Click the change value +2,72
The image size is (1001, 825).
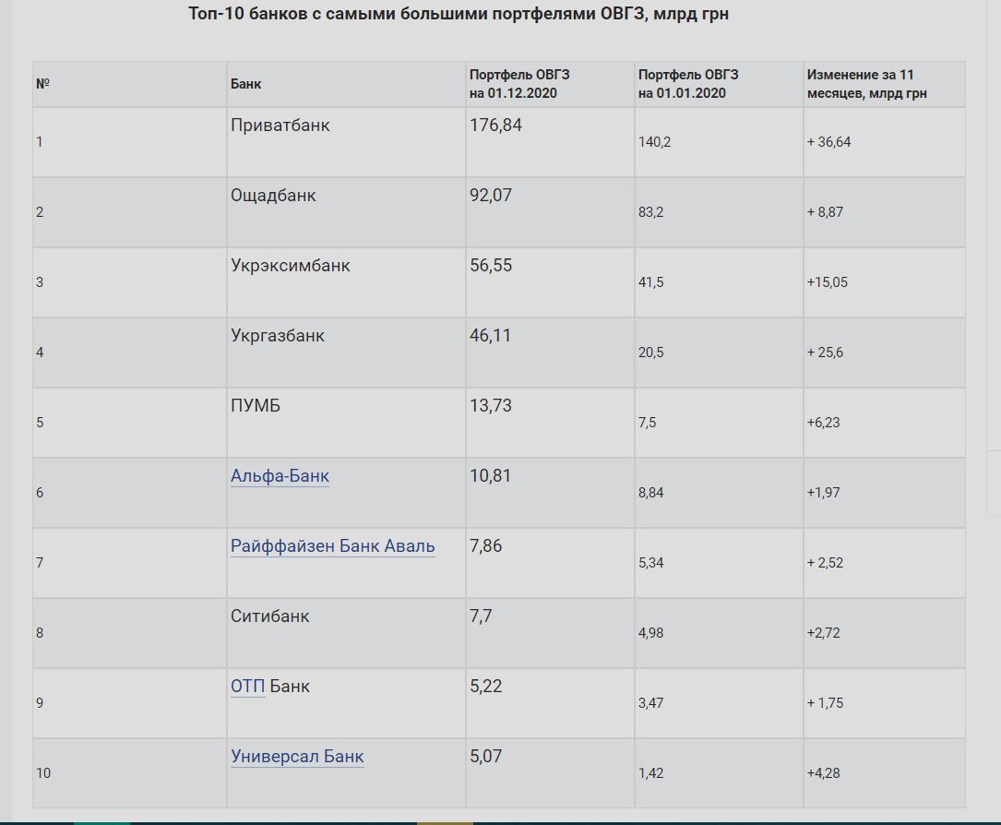[824, 633]
